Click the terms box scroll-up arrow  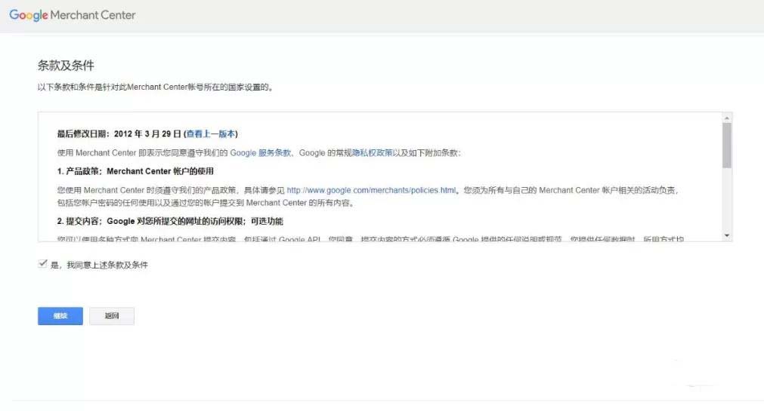coord(726,118)
